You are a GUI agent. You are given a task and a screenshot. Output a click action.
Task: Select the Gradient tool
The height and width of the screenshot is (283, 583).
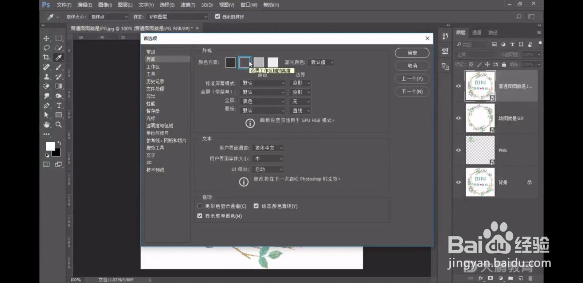coord(58,86)
